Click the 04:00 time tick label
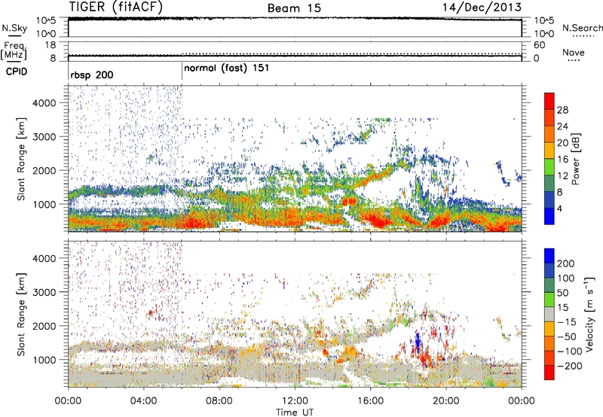This screenshot has width=603, height=417. 143,401
